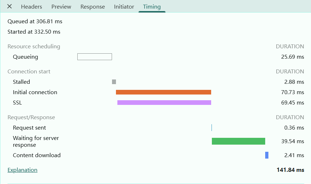
Task: Switch to the Headers tab
Action: pos(31,6)
